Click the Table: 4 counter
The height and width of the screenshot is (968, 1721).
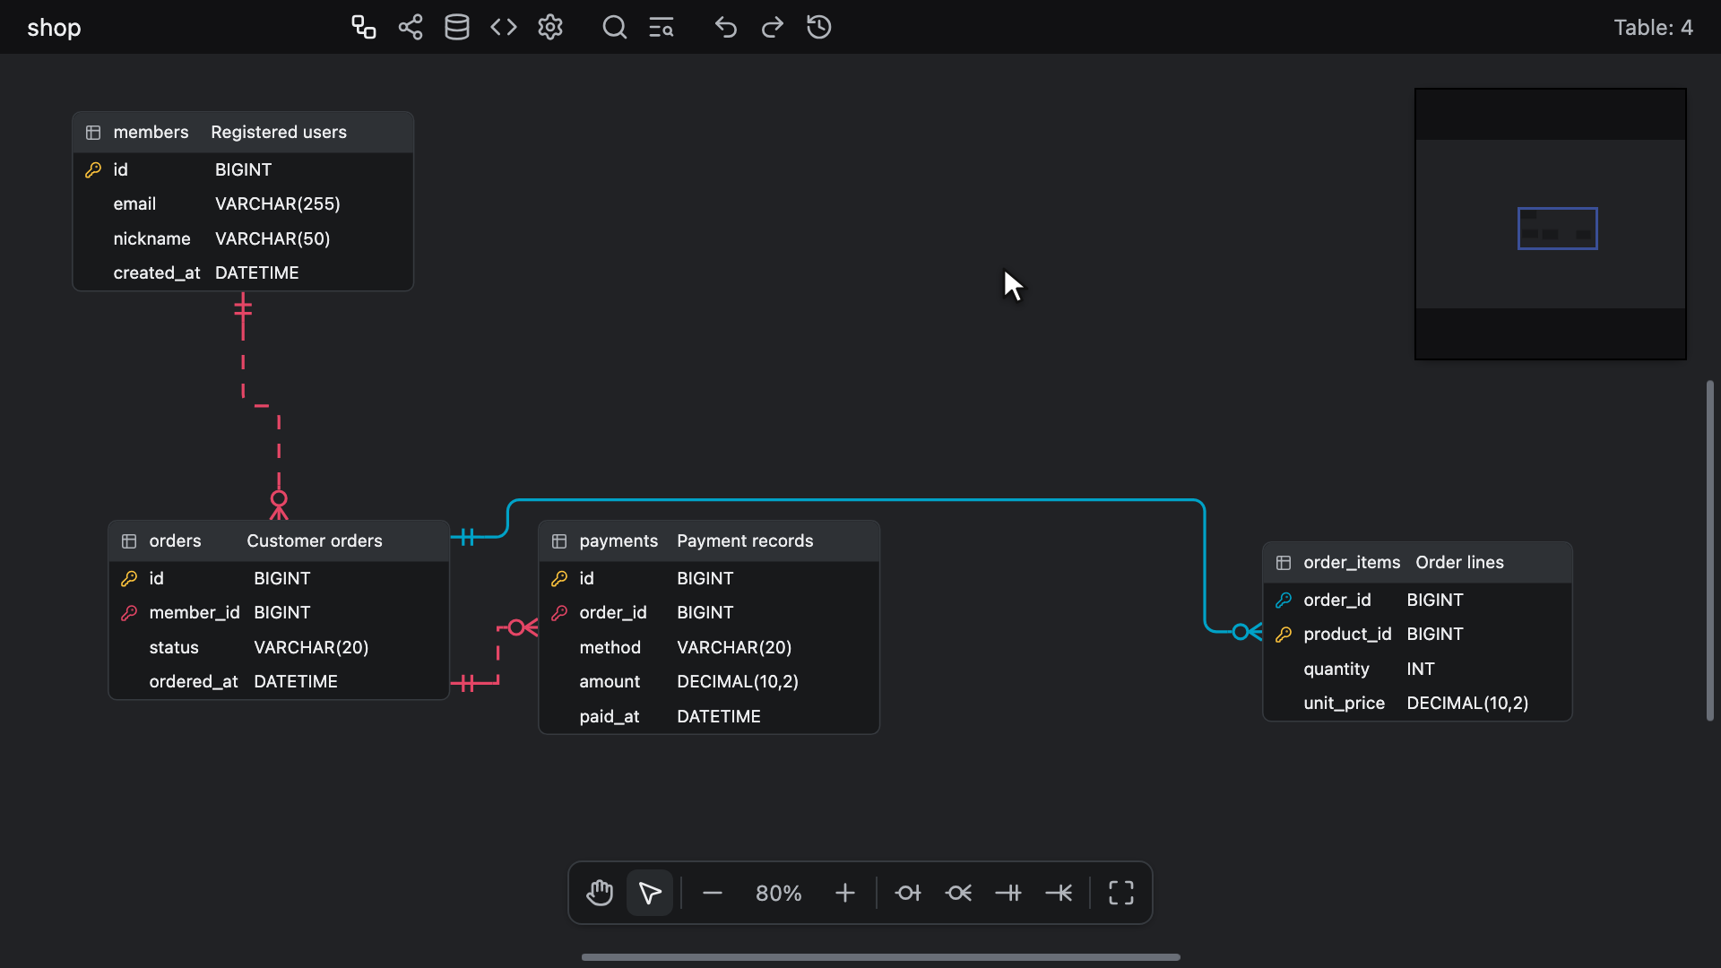1653,28
